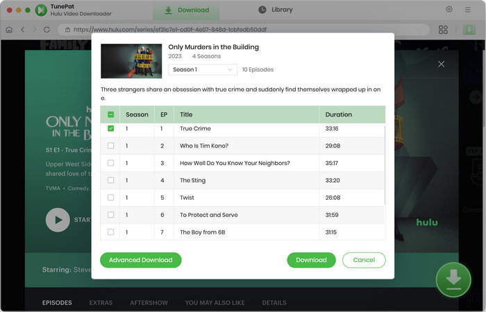Check How Well Do You Know Your Neighbors? checkbox

[110, 163]
